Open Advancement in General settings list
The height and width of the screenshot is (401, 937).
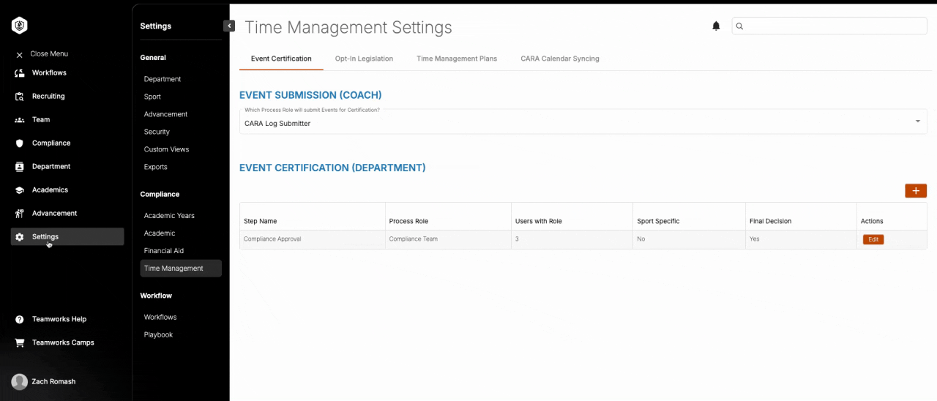pos(165,114)
